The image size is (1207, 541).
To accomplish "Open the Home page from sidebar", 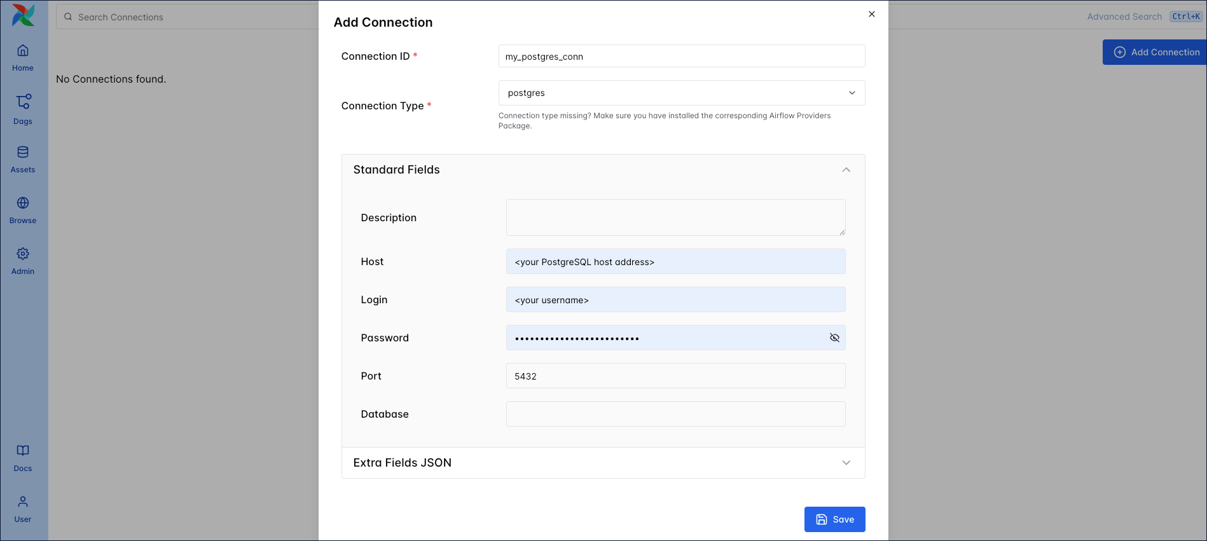I will tap(23, 57).
